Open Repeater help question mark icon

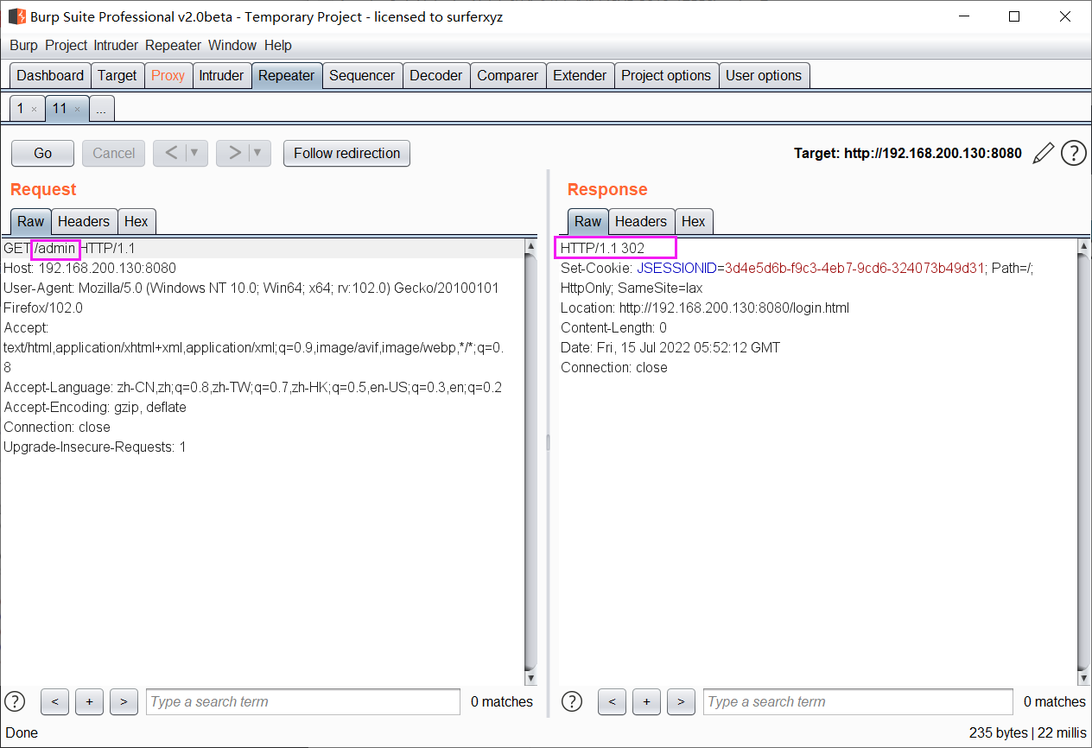pos(1074,154)
